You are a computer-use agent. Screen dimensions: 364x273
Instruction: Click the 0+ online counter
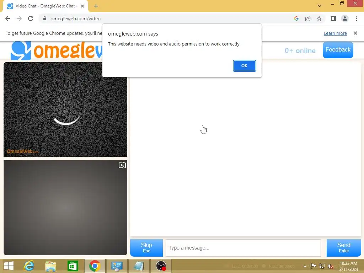(300, 50)
